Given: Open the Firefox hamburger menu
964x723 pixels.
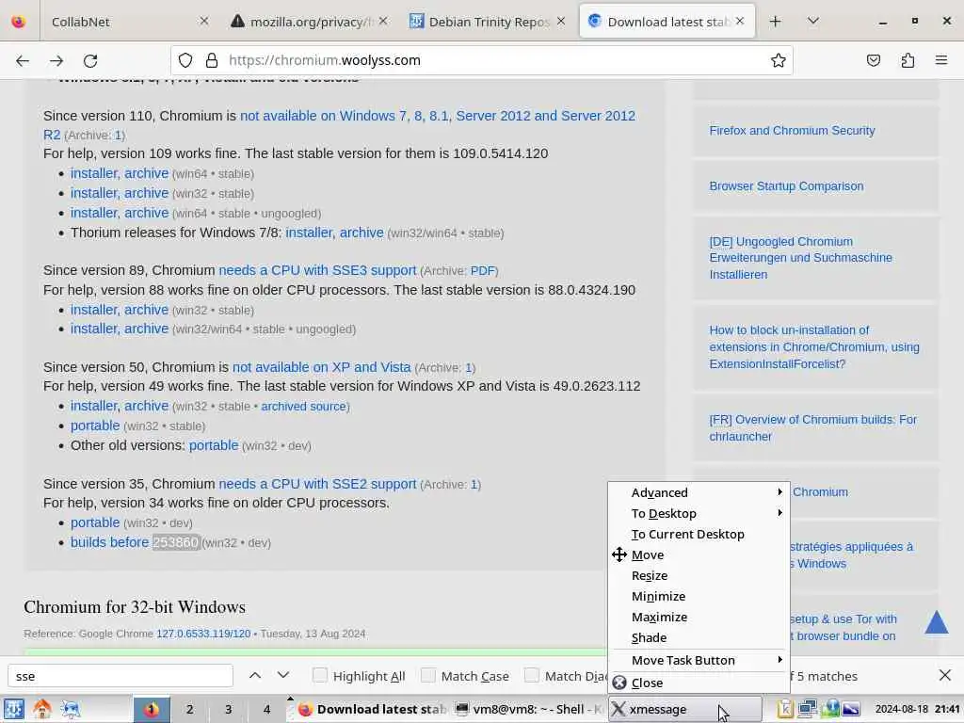Looking at the screenshot, I should (x=941, y=60).
